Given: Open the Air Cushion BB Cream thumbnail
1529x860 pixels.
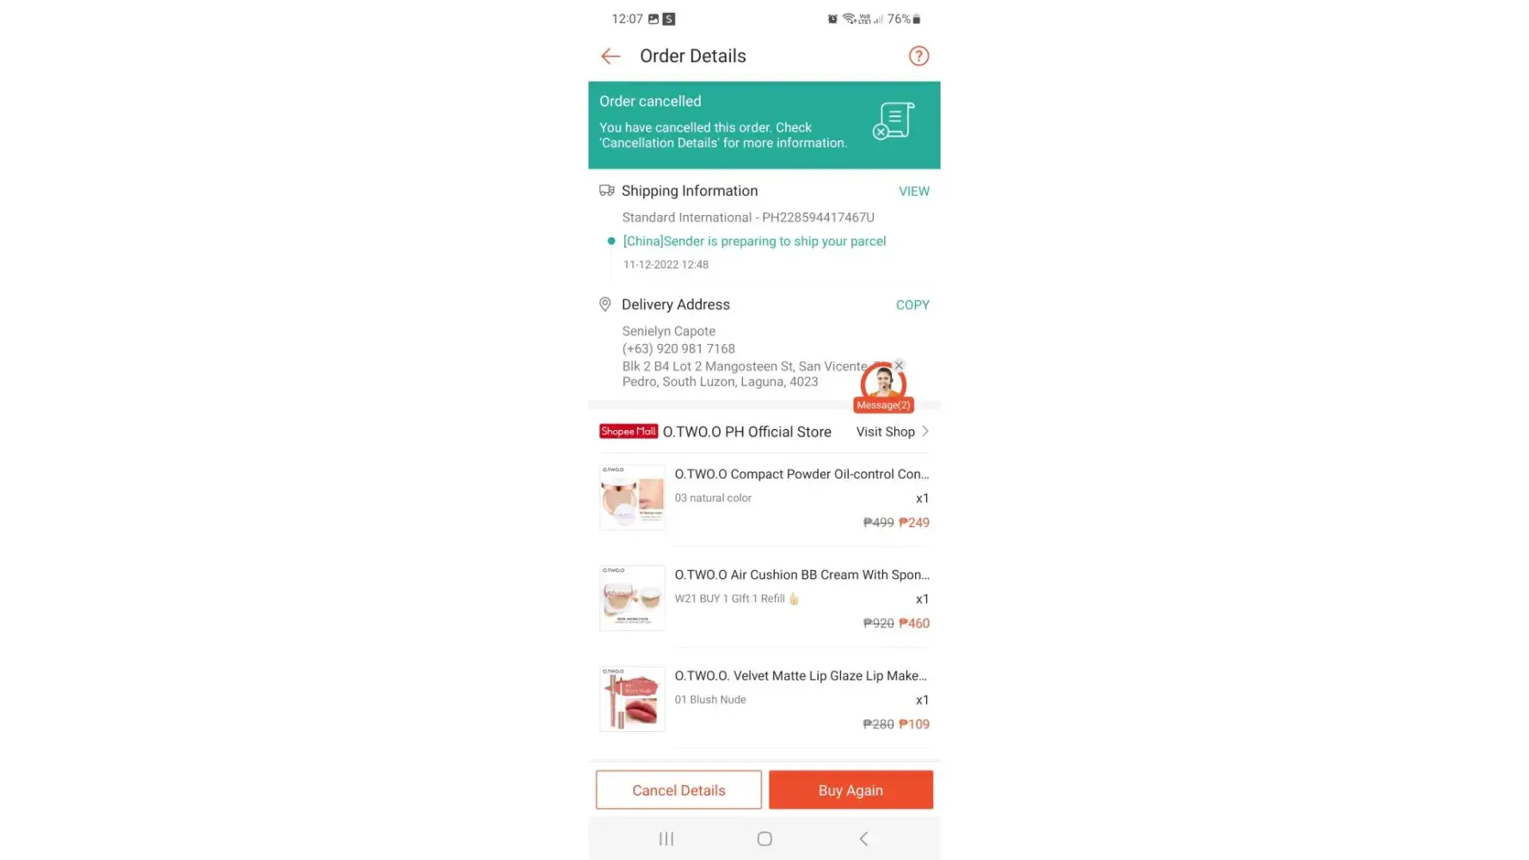Looking at the screenshot, I should point(632,598).
